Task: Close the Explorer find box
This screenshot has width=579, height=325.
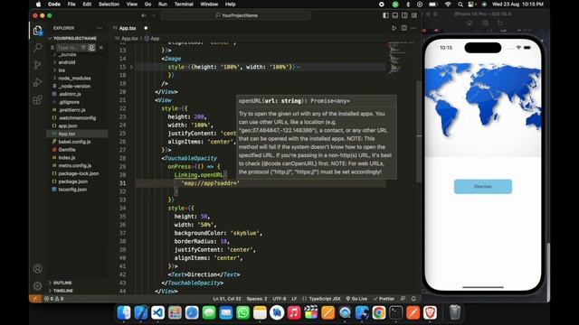Action: [x=100, y=48]
